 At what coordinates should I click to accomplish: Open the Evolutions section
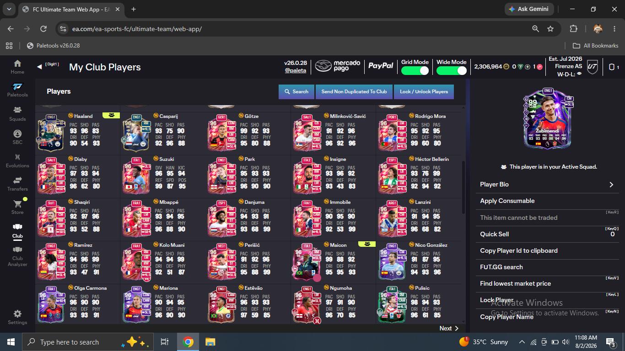tap(17, 161)
